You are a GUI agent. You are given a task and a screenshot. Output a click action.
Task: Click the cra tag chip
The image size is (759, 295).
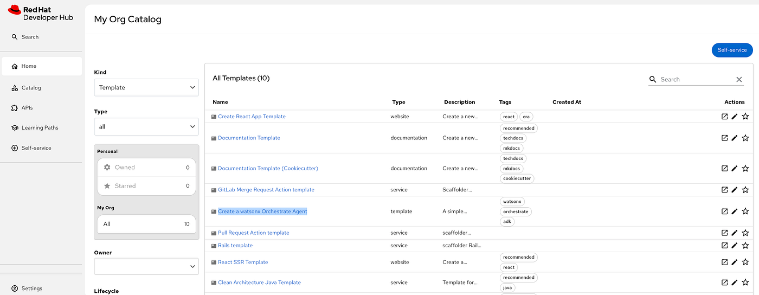pyautogui.click(x=526, y=117)
